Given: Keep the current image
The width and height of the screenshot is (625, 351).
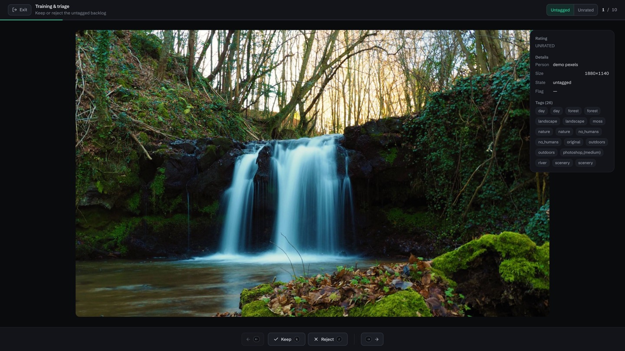Looking at the screenshot, I should 286,339.
